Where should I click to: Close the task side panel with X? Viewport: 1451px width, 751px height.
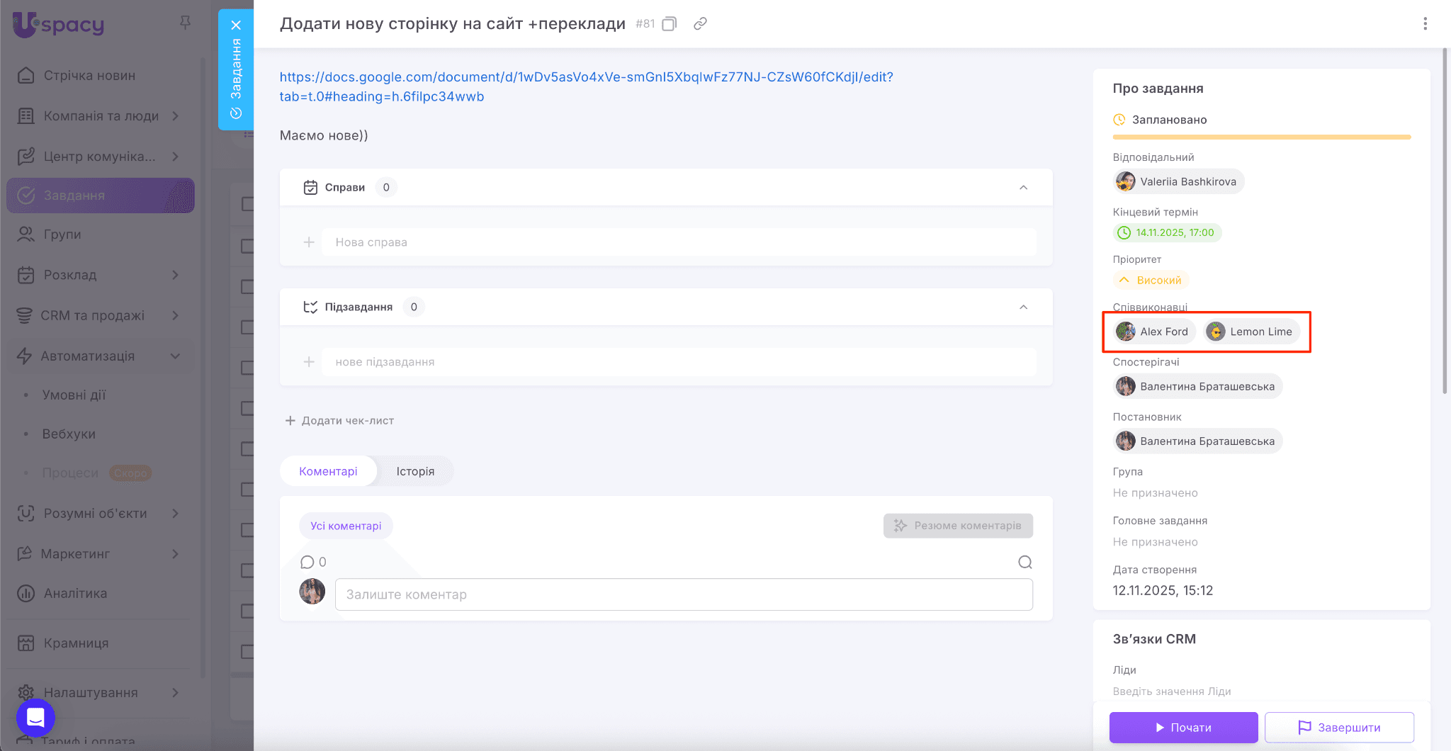(236, 26)
